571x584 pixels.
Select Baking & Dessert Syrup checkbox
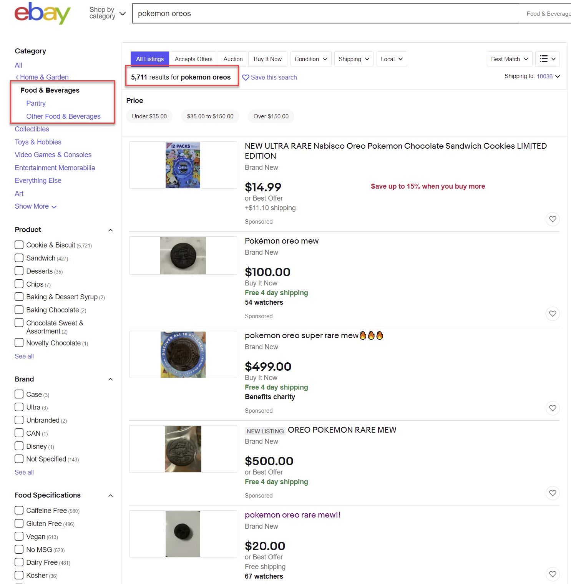19,297
